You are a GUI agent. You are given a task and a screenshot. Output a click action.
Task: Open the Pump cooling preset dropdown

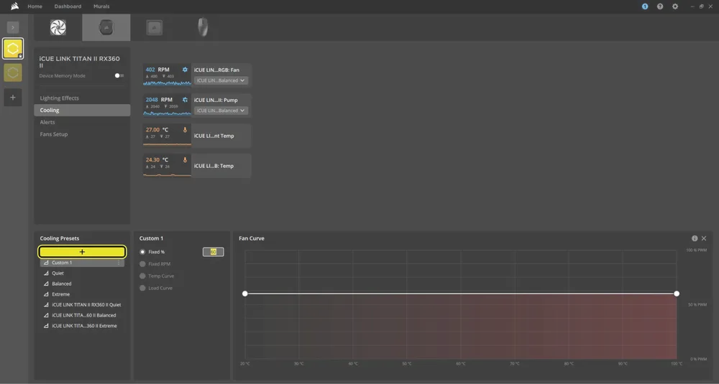click(x=221, y=111)
